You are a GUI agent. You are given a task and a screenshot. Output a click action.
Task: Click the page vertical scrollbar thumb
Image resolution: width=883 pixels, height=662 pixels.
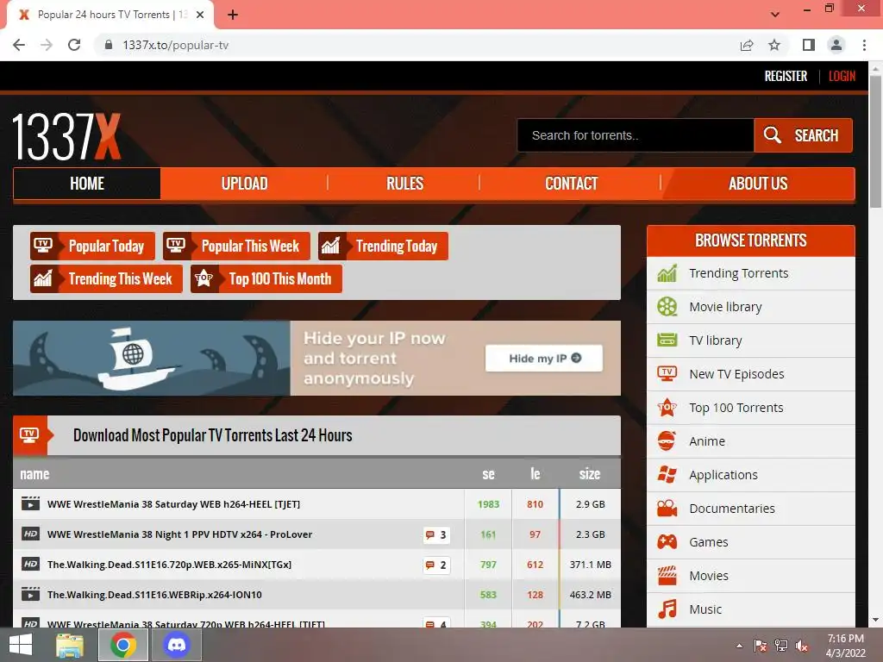875,142
